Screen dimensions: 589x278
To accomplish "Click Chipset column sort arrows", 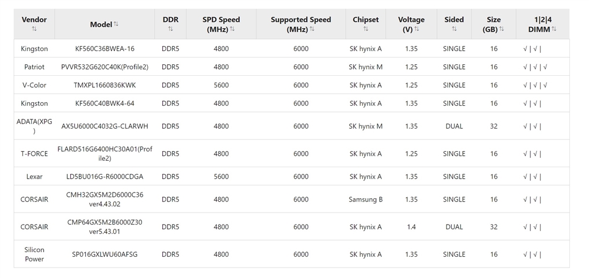I will click(x=365, y=29).
